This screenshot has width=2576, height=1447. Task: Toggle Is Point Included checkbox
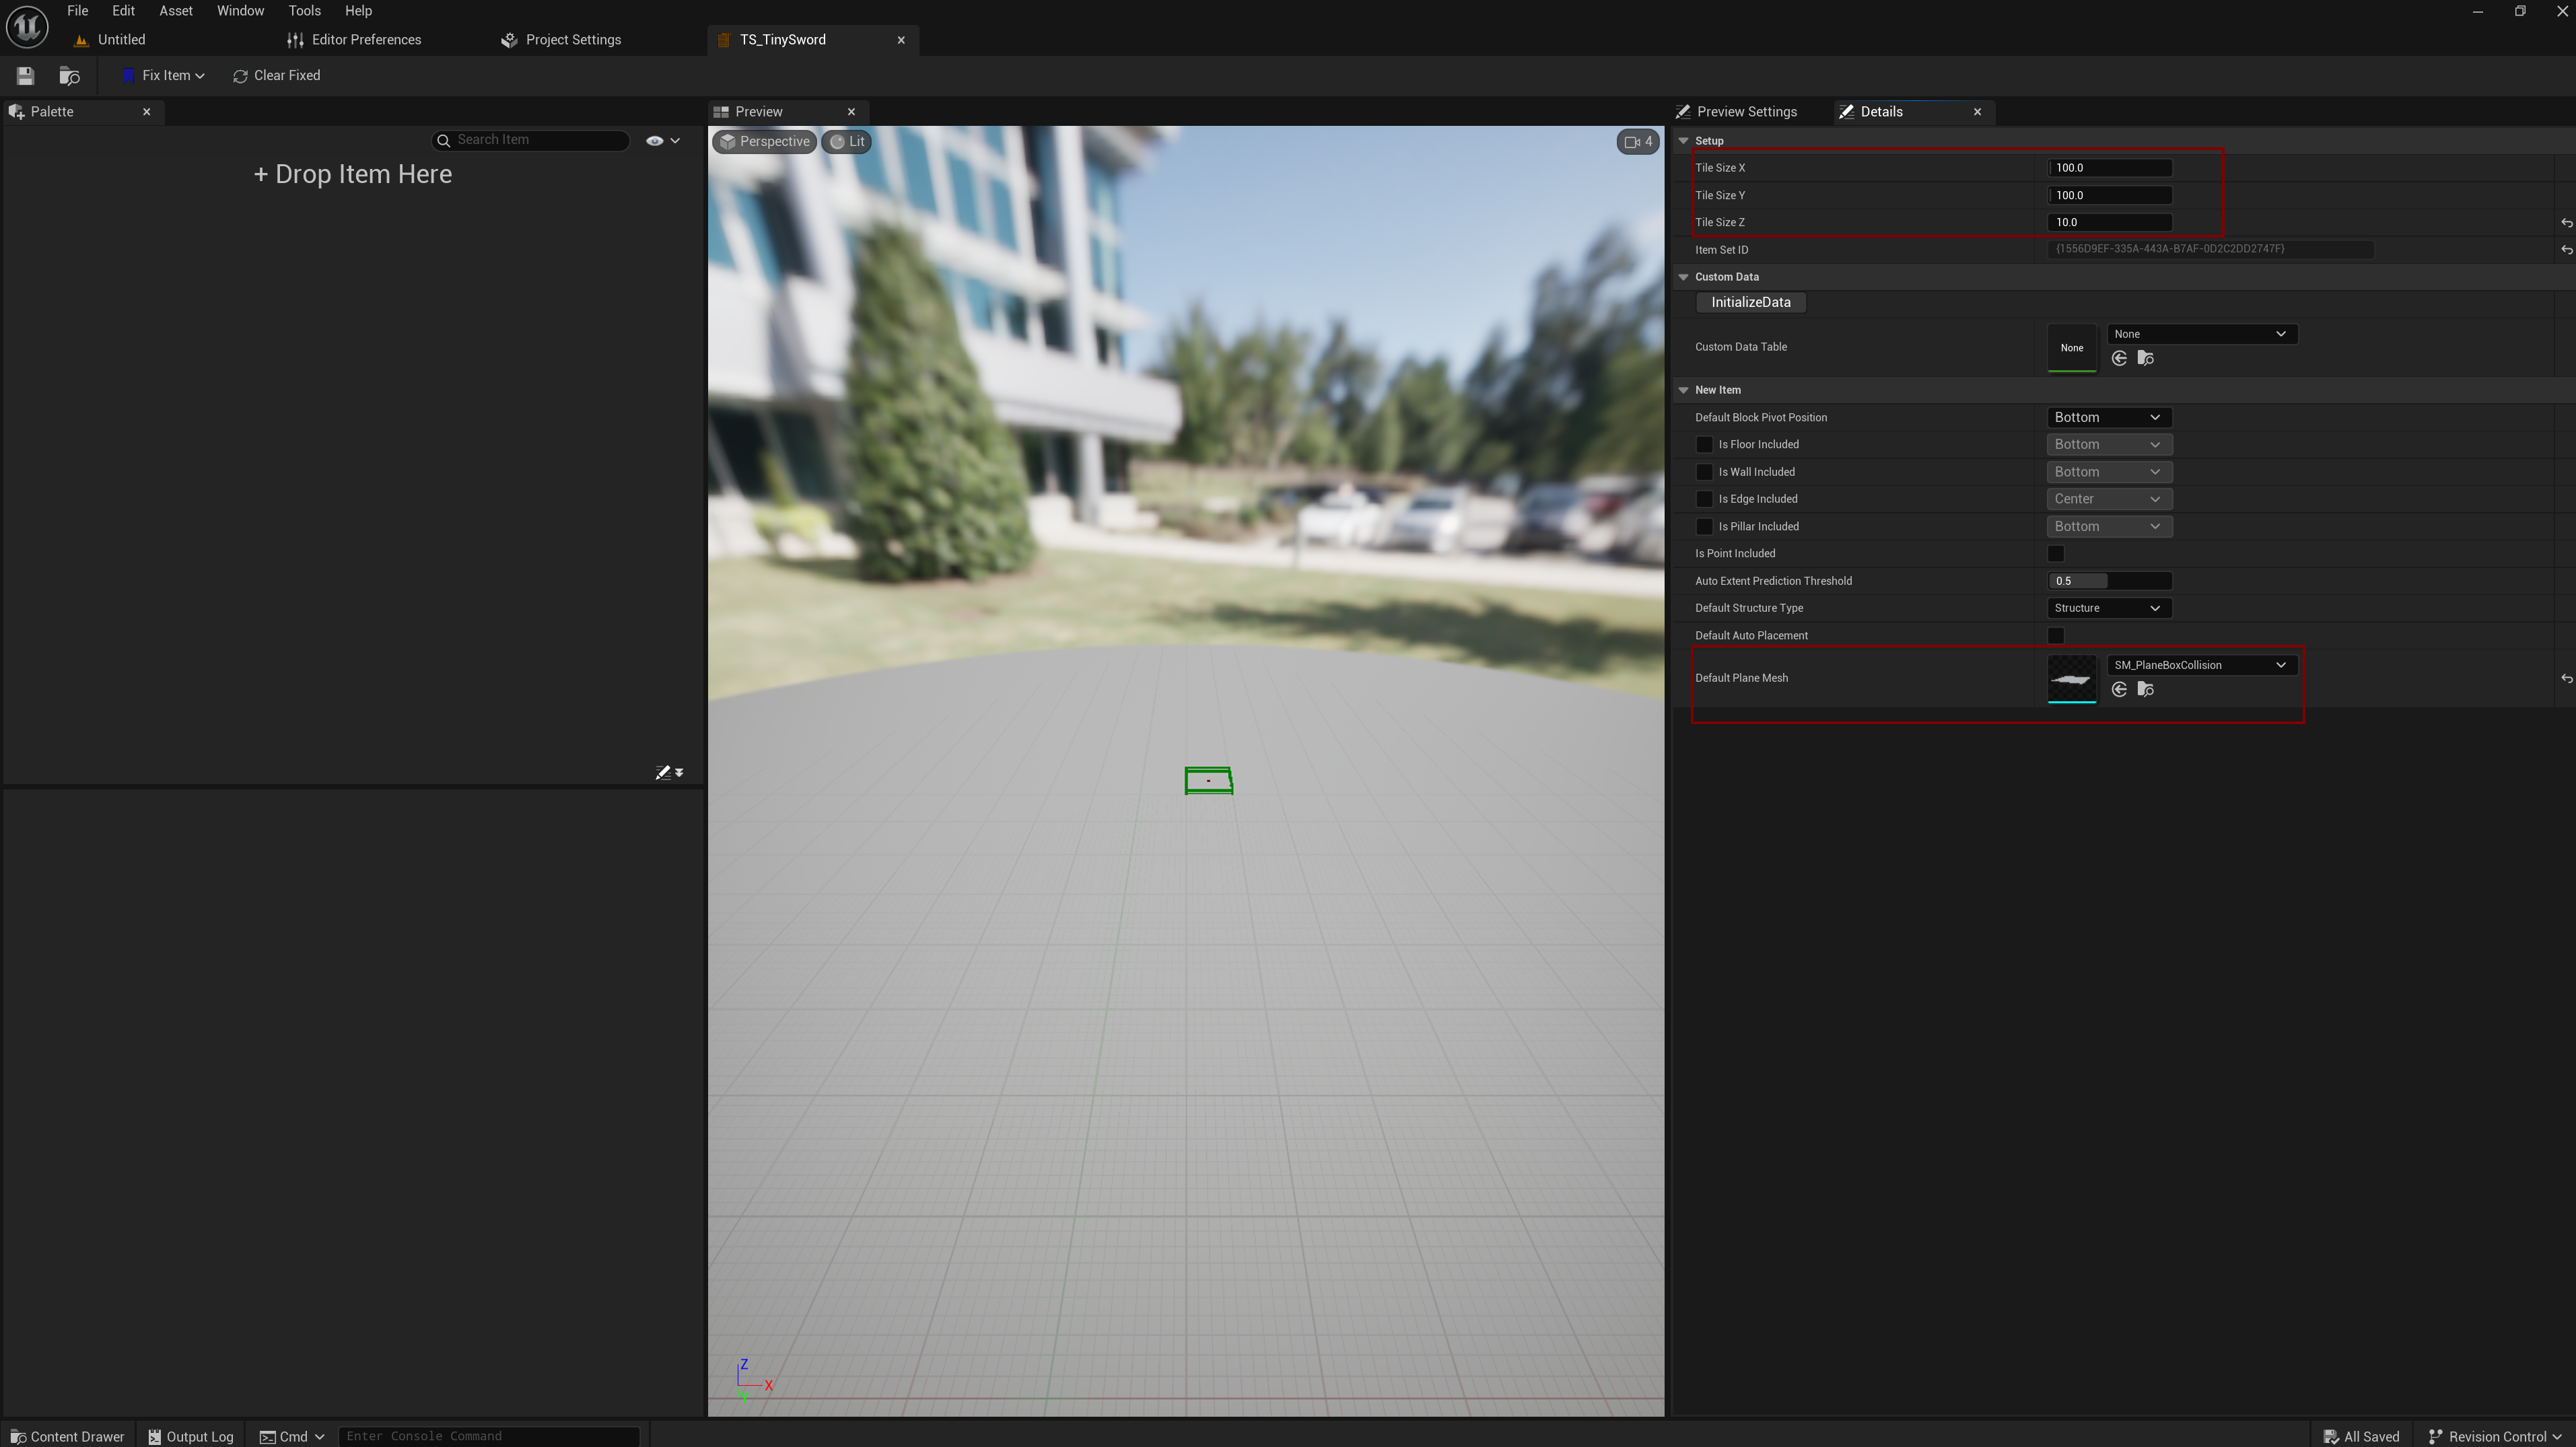tap(2056, 554)
